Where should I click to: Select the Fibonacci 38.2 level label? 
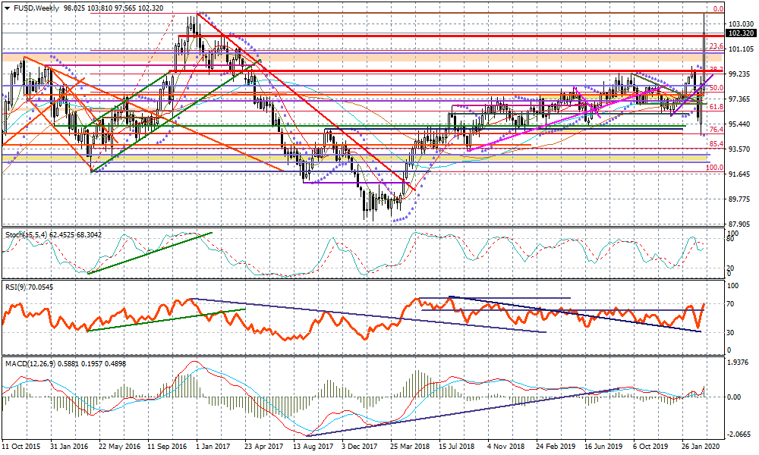pyautogui.click(x=716, y=69)
